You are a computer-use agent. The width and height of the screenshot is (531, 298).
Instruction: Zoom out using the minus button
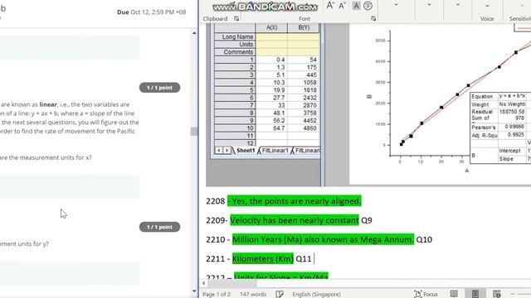pos(513,294)
